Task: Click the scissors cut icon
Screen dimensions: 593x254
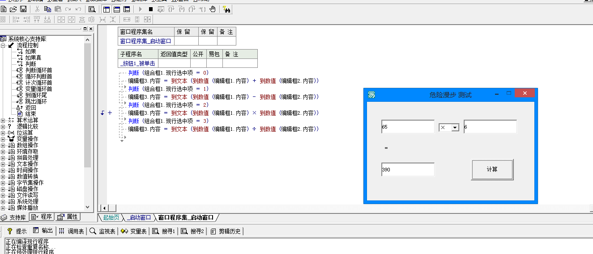Action: pyautogui.click(x=37, y=9)
